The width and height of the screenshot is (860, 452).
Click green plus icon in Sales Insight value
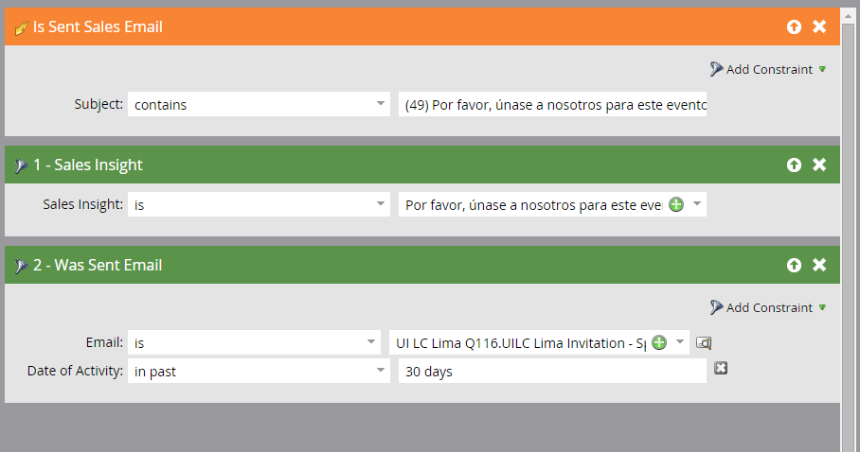(x=676, y=204)
